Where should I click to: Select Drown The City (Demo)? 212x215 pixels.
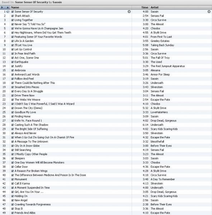coord(28,108)
